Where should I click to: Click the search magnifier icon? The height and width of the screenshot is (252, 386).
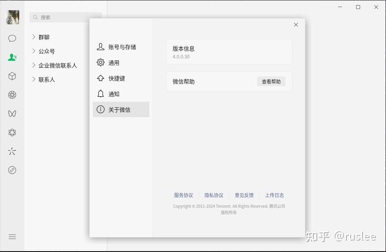coord(35,17)
